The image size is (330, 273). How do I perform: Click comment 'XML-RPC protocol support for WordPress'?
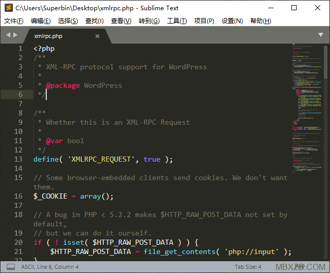[x=126, y=67]
